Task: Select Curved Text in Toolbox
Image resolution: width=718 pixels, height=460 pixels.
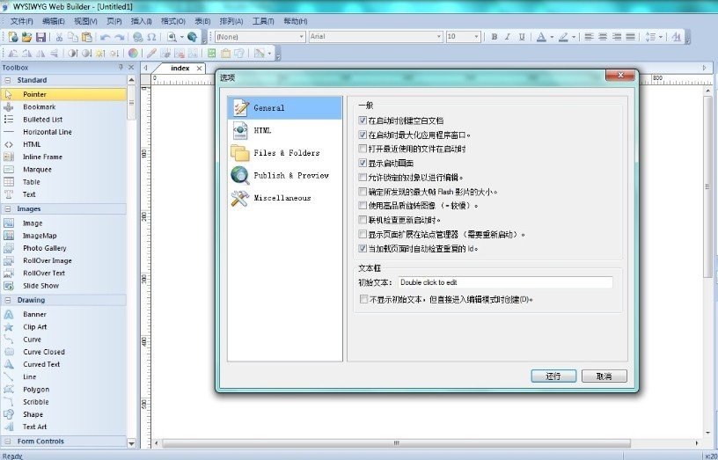Action: 41,364
